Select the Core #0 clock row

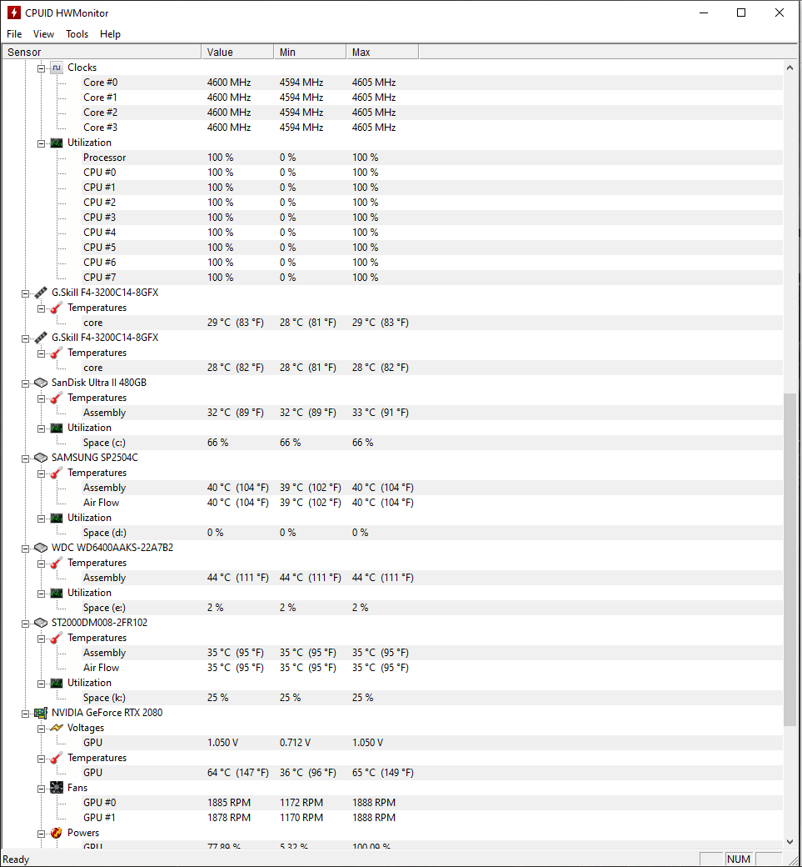click(432, 83)
